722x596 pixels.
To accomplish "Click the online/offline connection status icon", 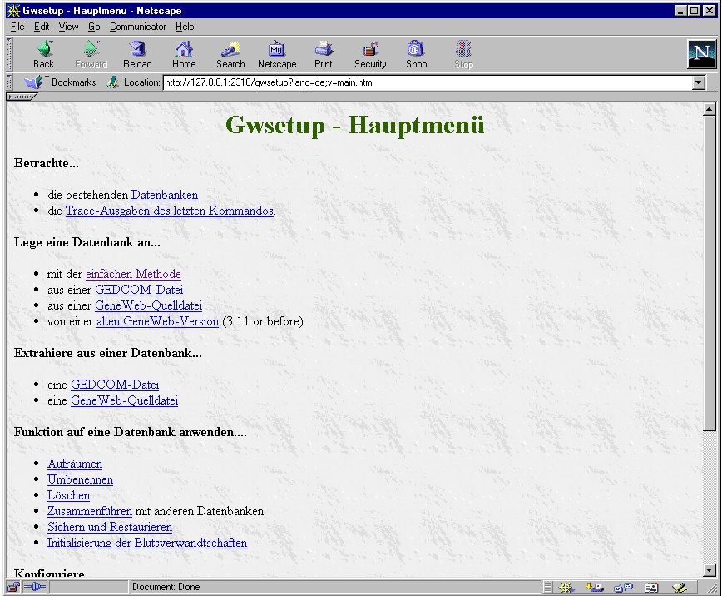I will click(x=35, y=587).
